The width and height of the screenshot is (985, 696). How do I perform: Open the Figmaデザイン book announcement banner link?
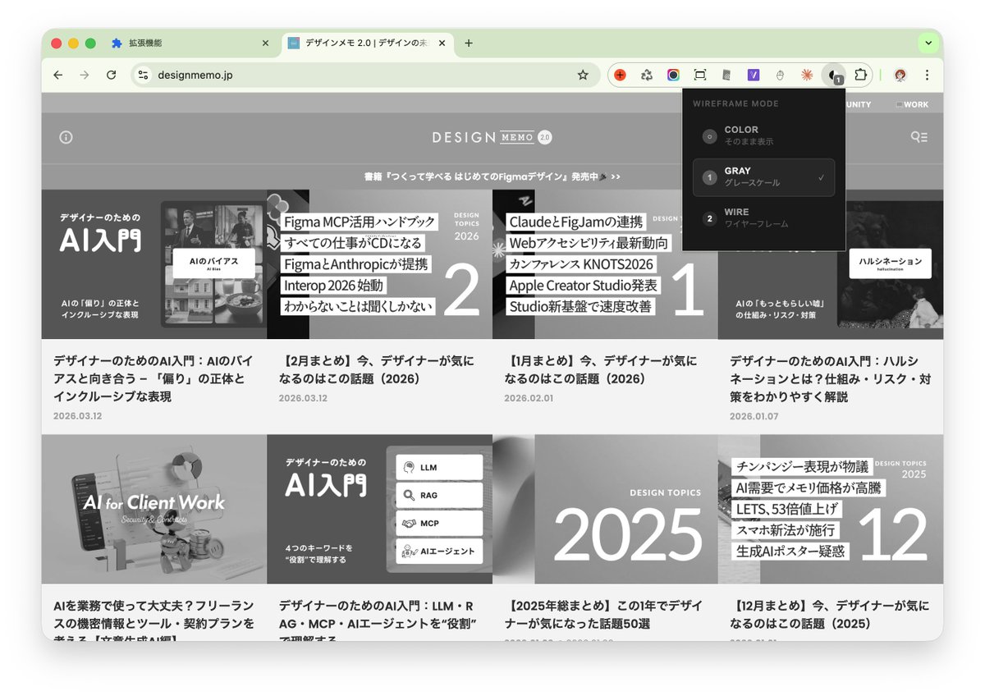click(492, 176)
